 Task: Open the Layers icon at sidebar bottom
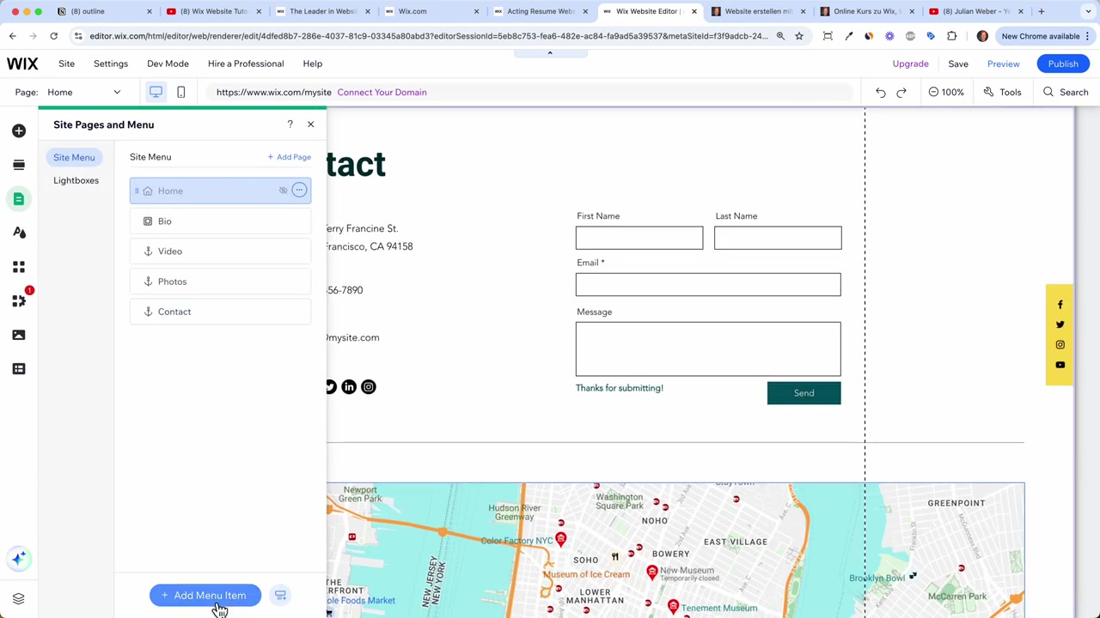pyautogui.click(x=19, y=598)
